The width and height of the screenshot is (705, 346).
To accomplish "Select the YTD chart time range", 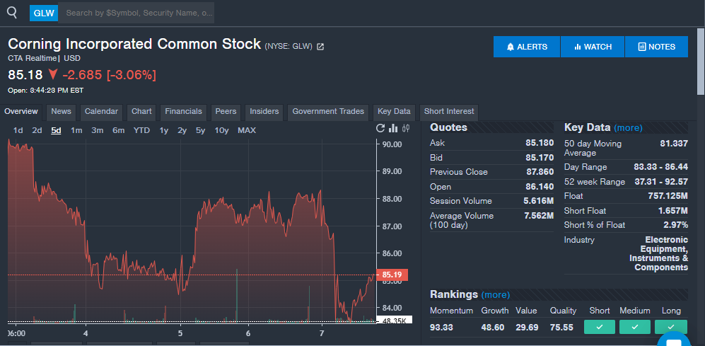I will point(141,130).
